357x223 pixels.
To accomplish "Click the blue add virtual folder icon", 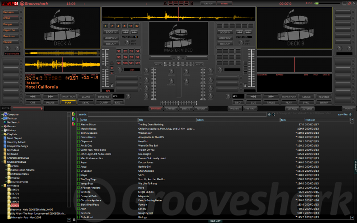I will [73, 119].
